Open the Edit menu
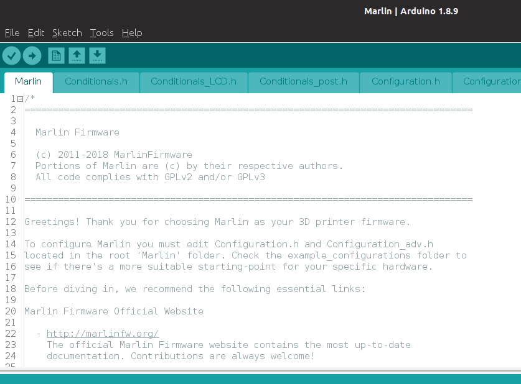Screen dimensions: 521x384 pos(36,33)
